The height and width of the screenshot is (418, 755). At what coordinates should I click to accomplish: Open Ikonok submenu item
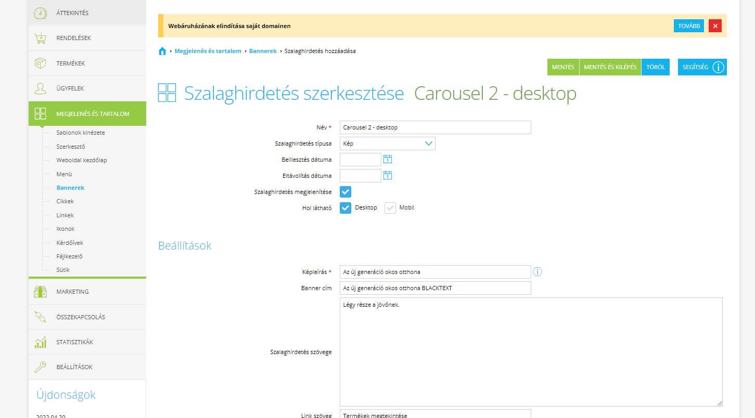pyautogui.click(x=66, y=229)
